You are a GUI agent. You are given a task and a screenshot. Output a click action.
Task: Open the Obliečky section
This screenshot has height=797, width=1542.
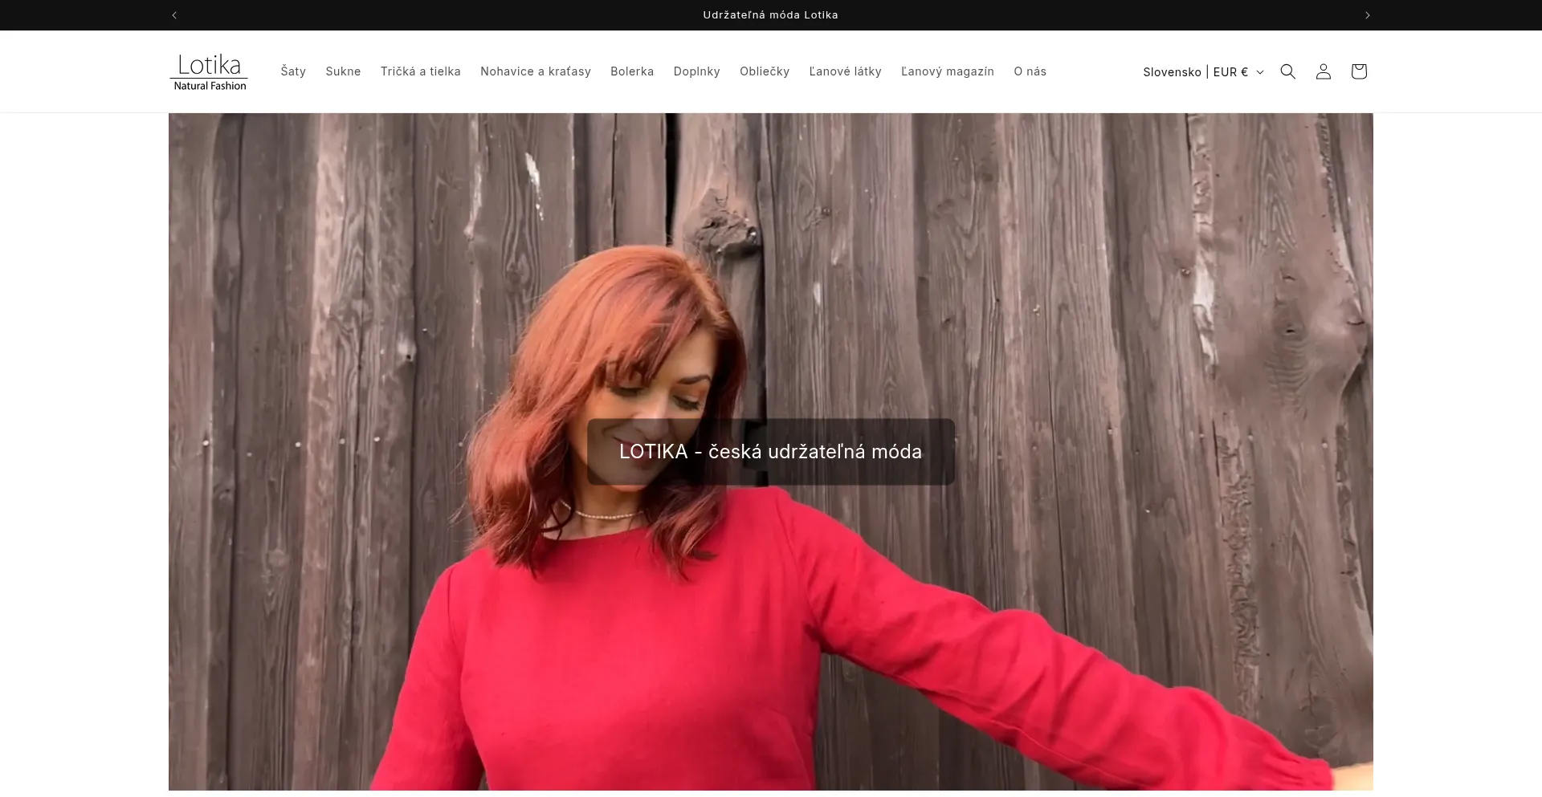pos(764,71)
